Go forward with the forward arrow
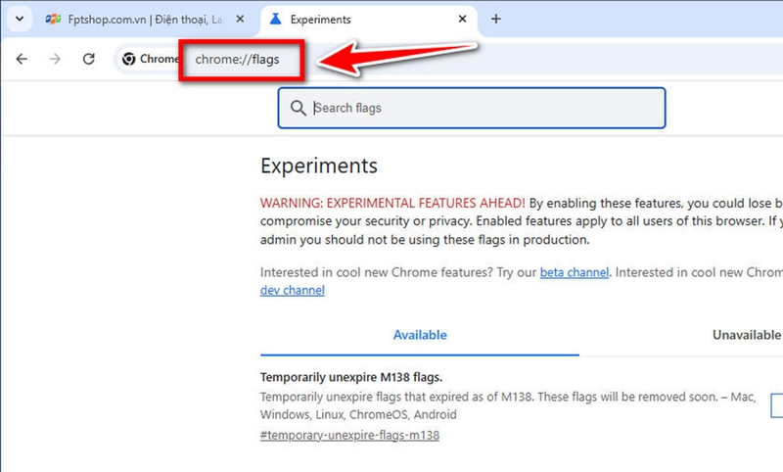 click(x=55, y=59)
